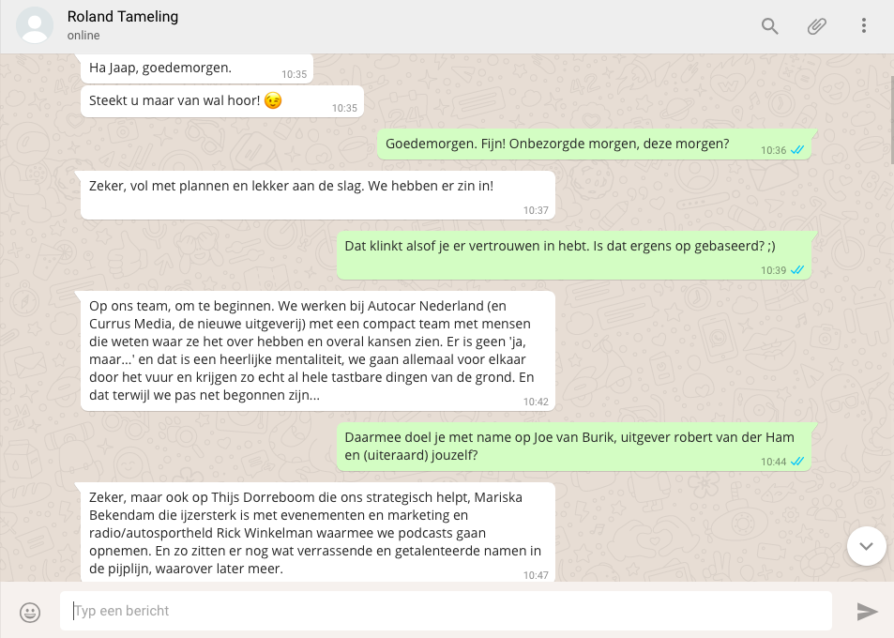894x638 pixels.
Task: Click the winking emoji in the message
Action: click(273, 101)
